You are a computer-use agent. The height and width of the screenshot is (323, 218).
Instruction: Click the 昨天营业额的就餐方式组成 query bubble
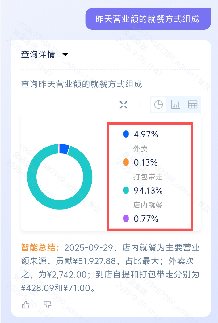coord(148,19)
